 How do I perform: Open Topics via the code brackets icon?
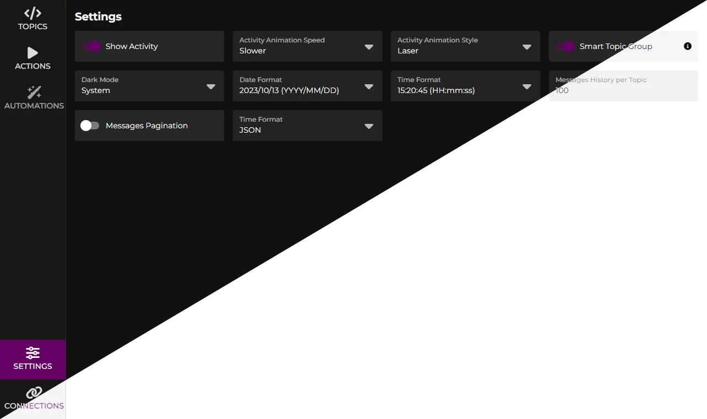[32, 13]
